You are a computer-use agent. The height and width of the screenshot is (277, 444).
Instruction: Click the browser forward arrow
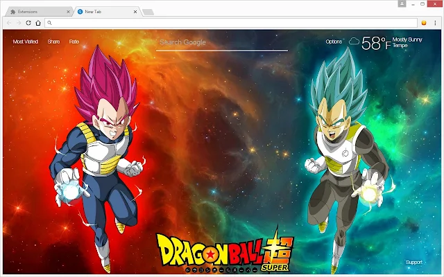pyautogui.click(x=19, y=23)
